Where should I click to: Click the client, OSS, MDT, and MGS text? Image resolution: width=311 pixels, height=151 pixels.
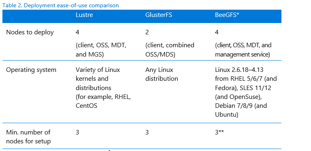[x=101, y=50]
